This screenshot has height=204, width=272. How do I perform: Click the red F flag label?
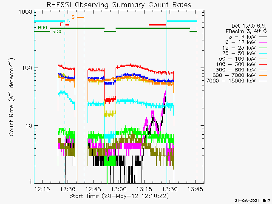coord(61,24)
